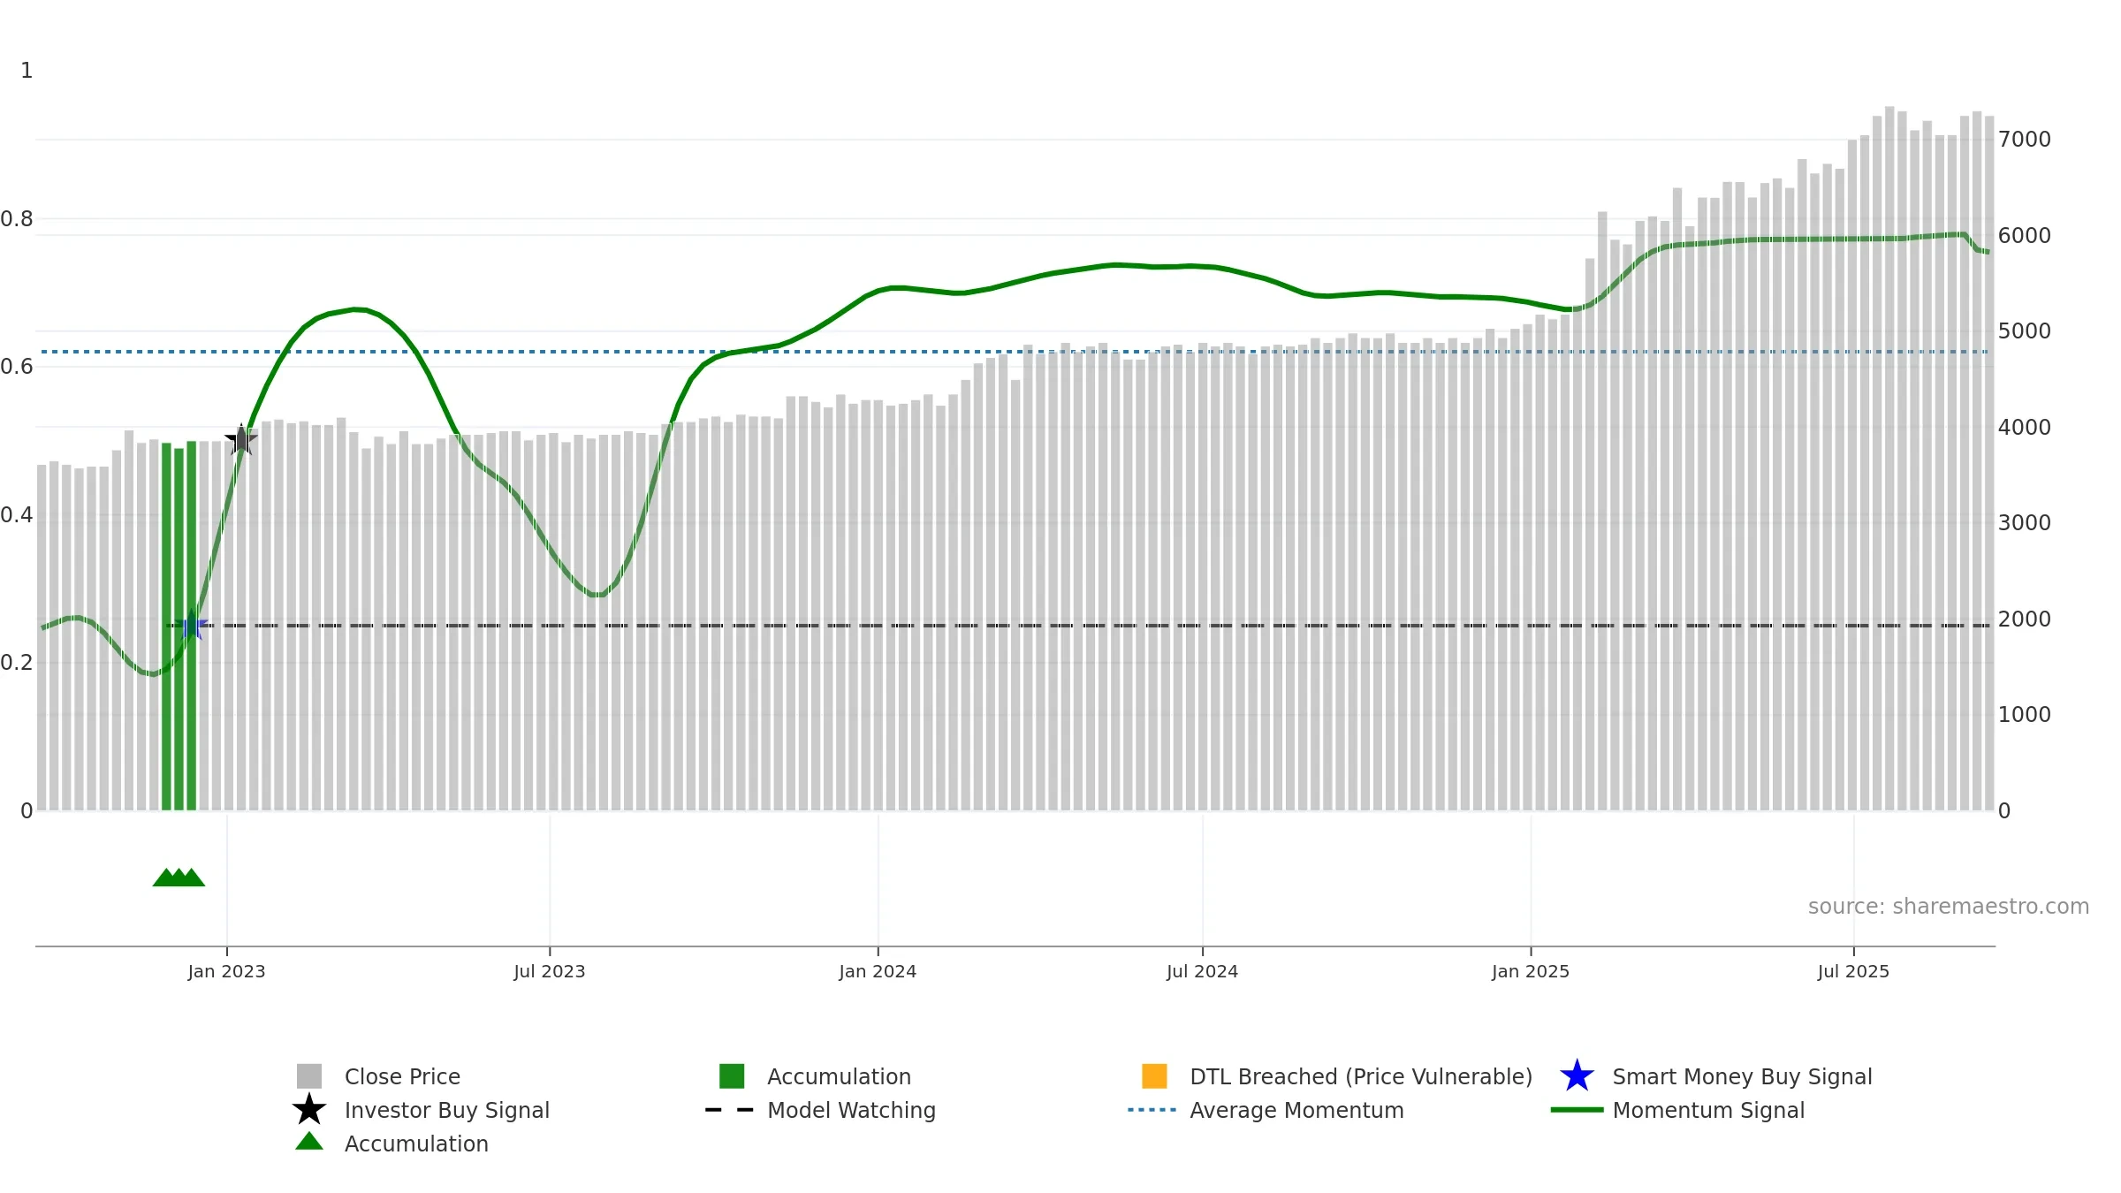Click the green accumulation bars in the chart

tap(179, 626)
